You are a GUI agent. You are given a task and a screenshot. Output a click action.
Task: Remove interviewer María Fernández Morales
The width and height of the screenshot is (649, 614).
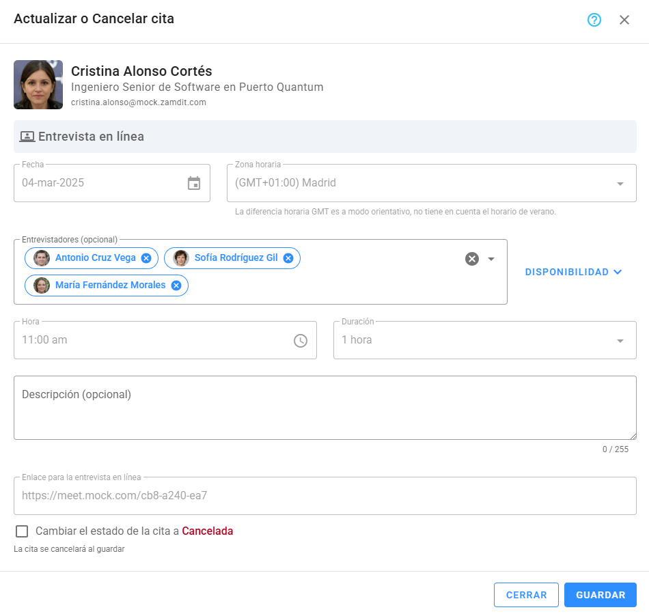(176, 285)
